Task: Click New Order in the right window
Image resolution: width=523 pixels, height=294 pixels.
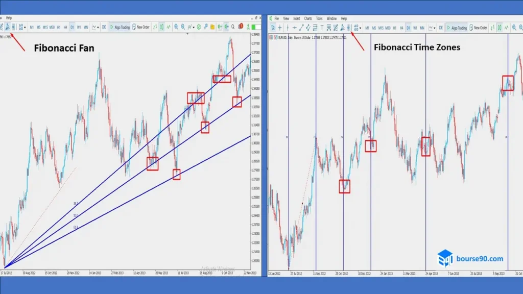Action: (x=479, y=28)
